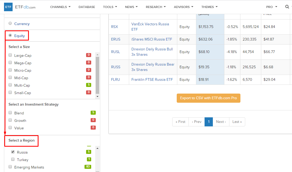Open the RUSL ticker link

[116, 52]
